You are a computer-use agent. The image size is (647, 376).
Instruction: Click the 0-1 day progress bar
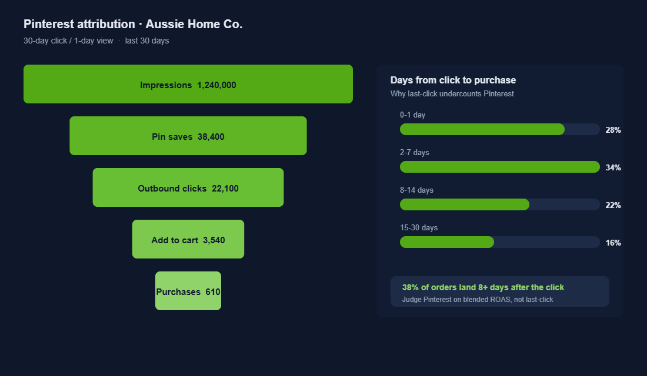click(500, 129)
